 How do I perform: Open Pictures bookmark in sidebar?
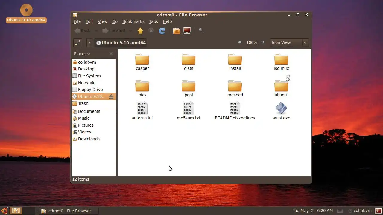[x=93, y=125]
